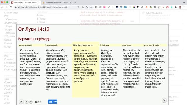Screen dimensions: 187x105
Task: Click the King James verse text
Action: [132, 69]
